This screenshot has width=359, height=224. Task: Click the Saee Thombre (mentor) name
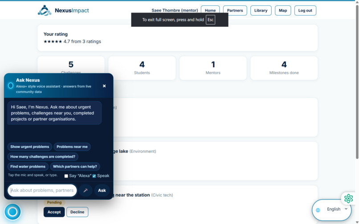coord(175,11)
